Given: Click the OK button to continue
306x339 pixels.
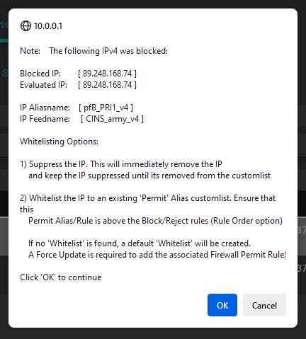Looking at the screenshot, I should tap(222, 305).
